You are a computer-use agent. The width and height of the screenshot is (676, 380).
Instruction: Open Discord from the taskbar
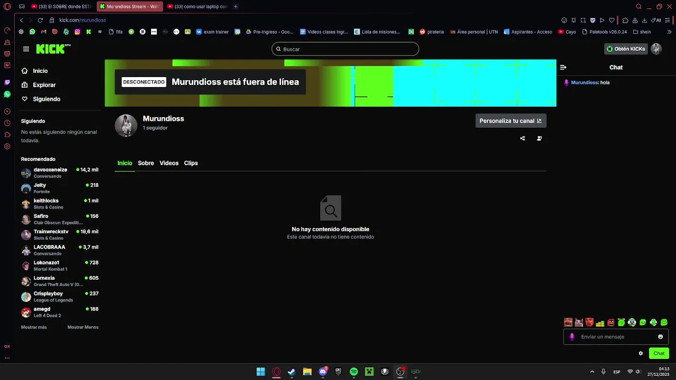click(x=323, y=372)
